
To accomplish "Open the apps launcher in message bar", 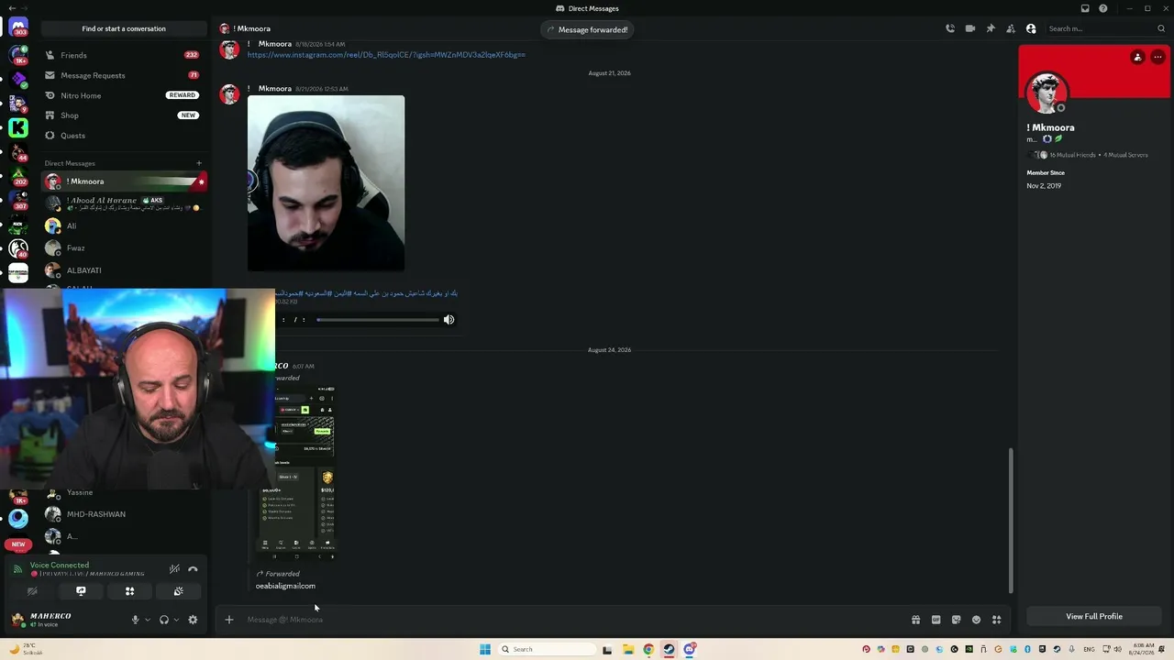I will click(x=996, y=620).
